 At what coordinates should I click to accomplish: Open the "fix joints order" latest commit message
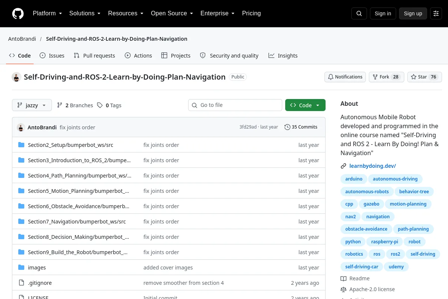[x=77, y=127]
